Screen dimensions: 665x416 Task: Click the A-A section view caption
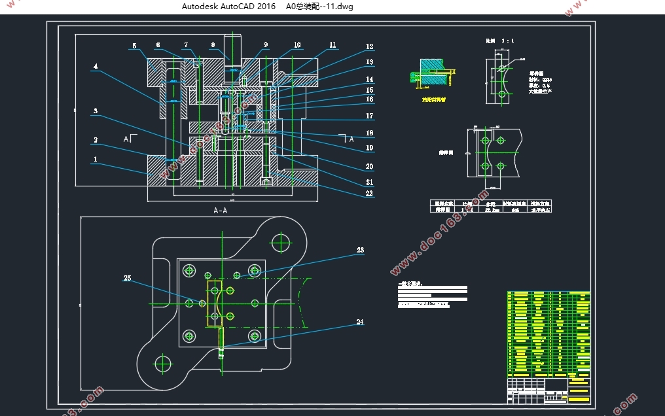220,211
